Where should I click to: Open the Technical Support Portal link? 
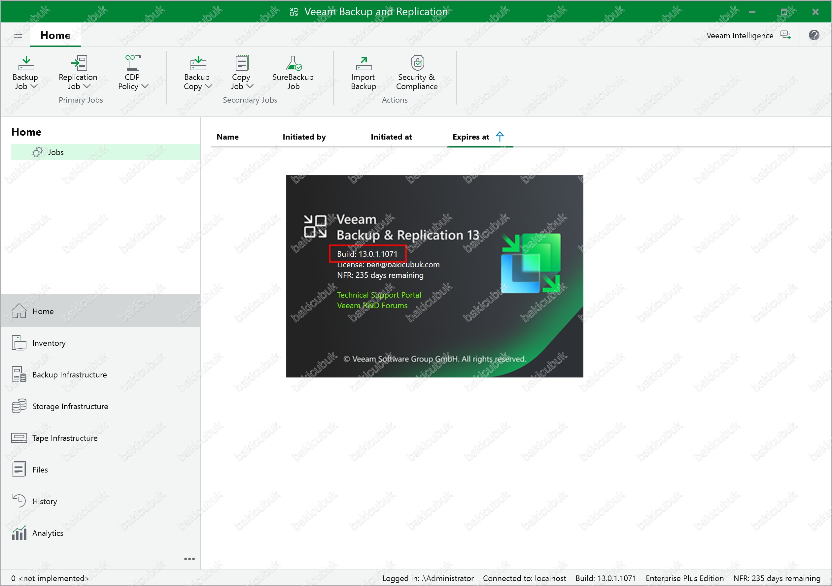(x=379, y=295)
